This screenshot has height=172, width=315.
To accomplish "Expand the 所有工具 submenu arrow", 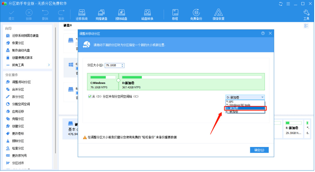I will pyautogui.click(x=49, y=65).
